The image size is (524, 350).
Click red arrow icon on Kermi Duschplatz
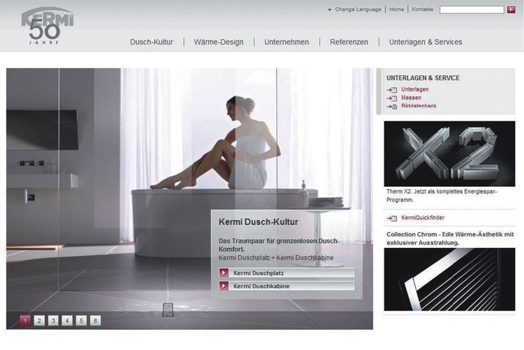click(224, 273)
